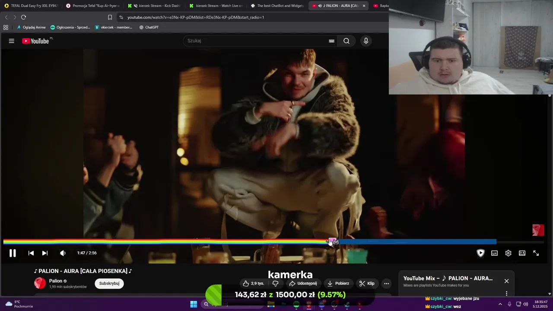The width and height of the screenshot is (553, 311).
Task: Open the browser apps grid icon
Action: [6, 27]
